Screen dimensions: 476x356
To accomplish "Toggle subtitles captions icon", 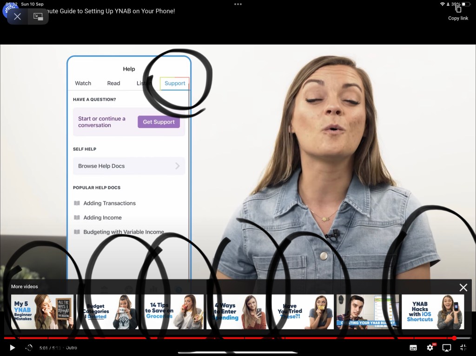I will click(413, 348).
